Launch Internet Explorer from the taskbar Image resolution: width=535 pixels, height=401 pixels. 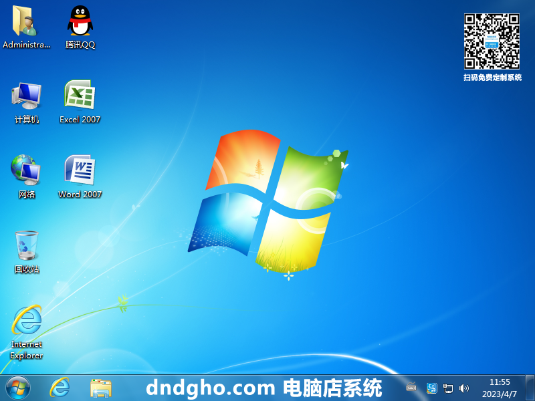[x=60, y=388]
